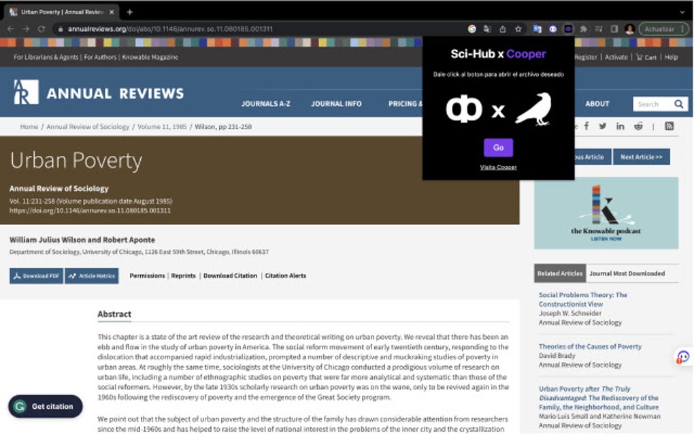Open Urban Poverty after The Truly Disadvantaged
694x434 pixels.
pyautogui.click(x=598, y=398)
